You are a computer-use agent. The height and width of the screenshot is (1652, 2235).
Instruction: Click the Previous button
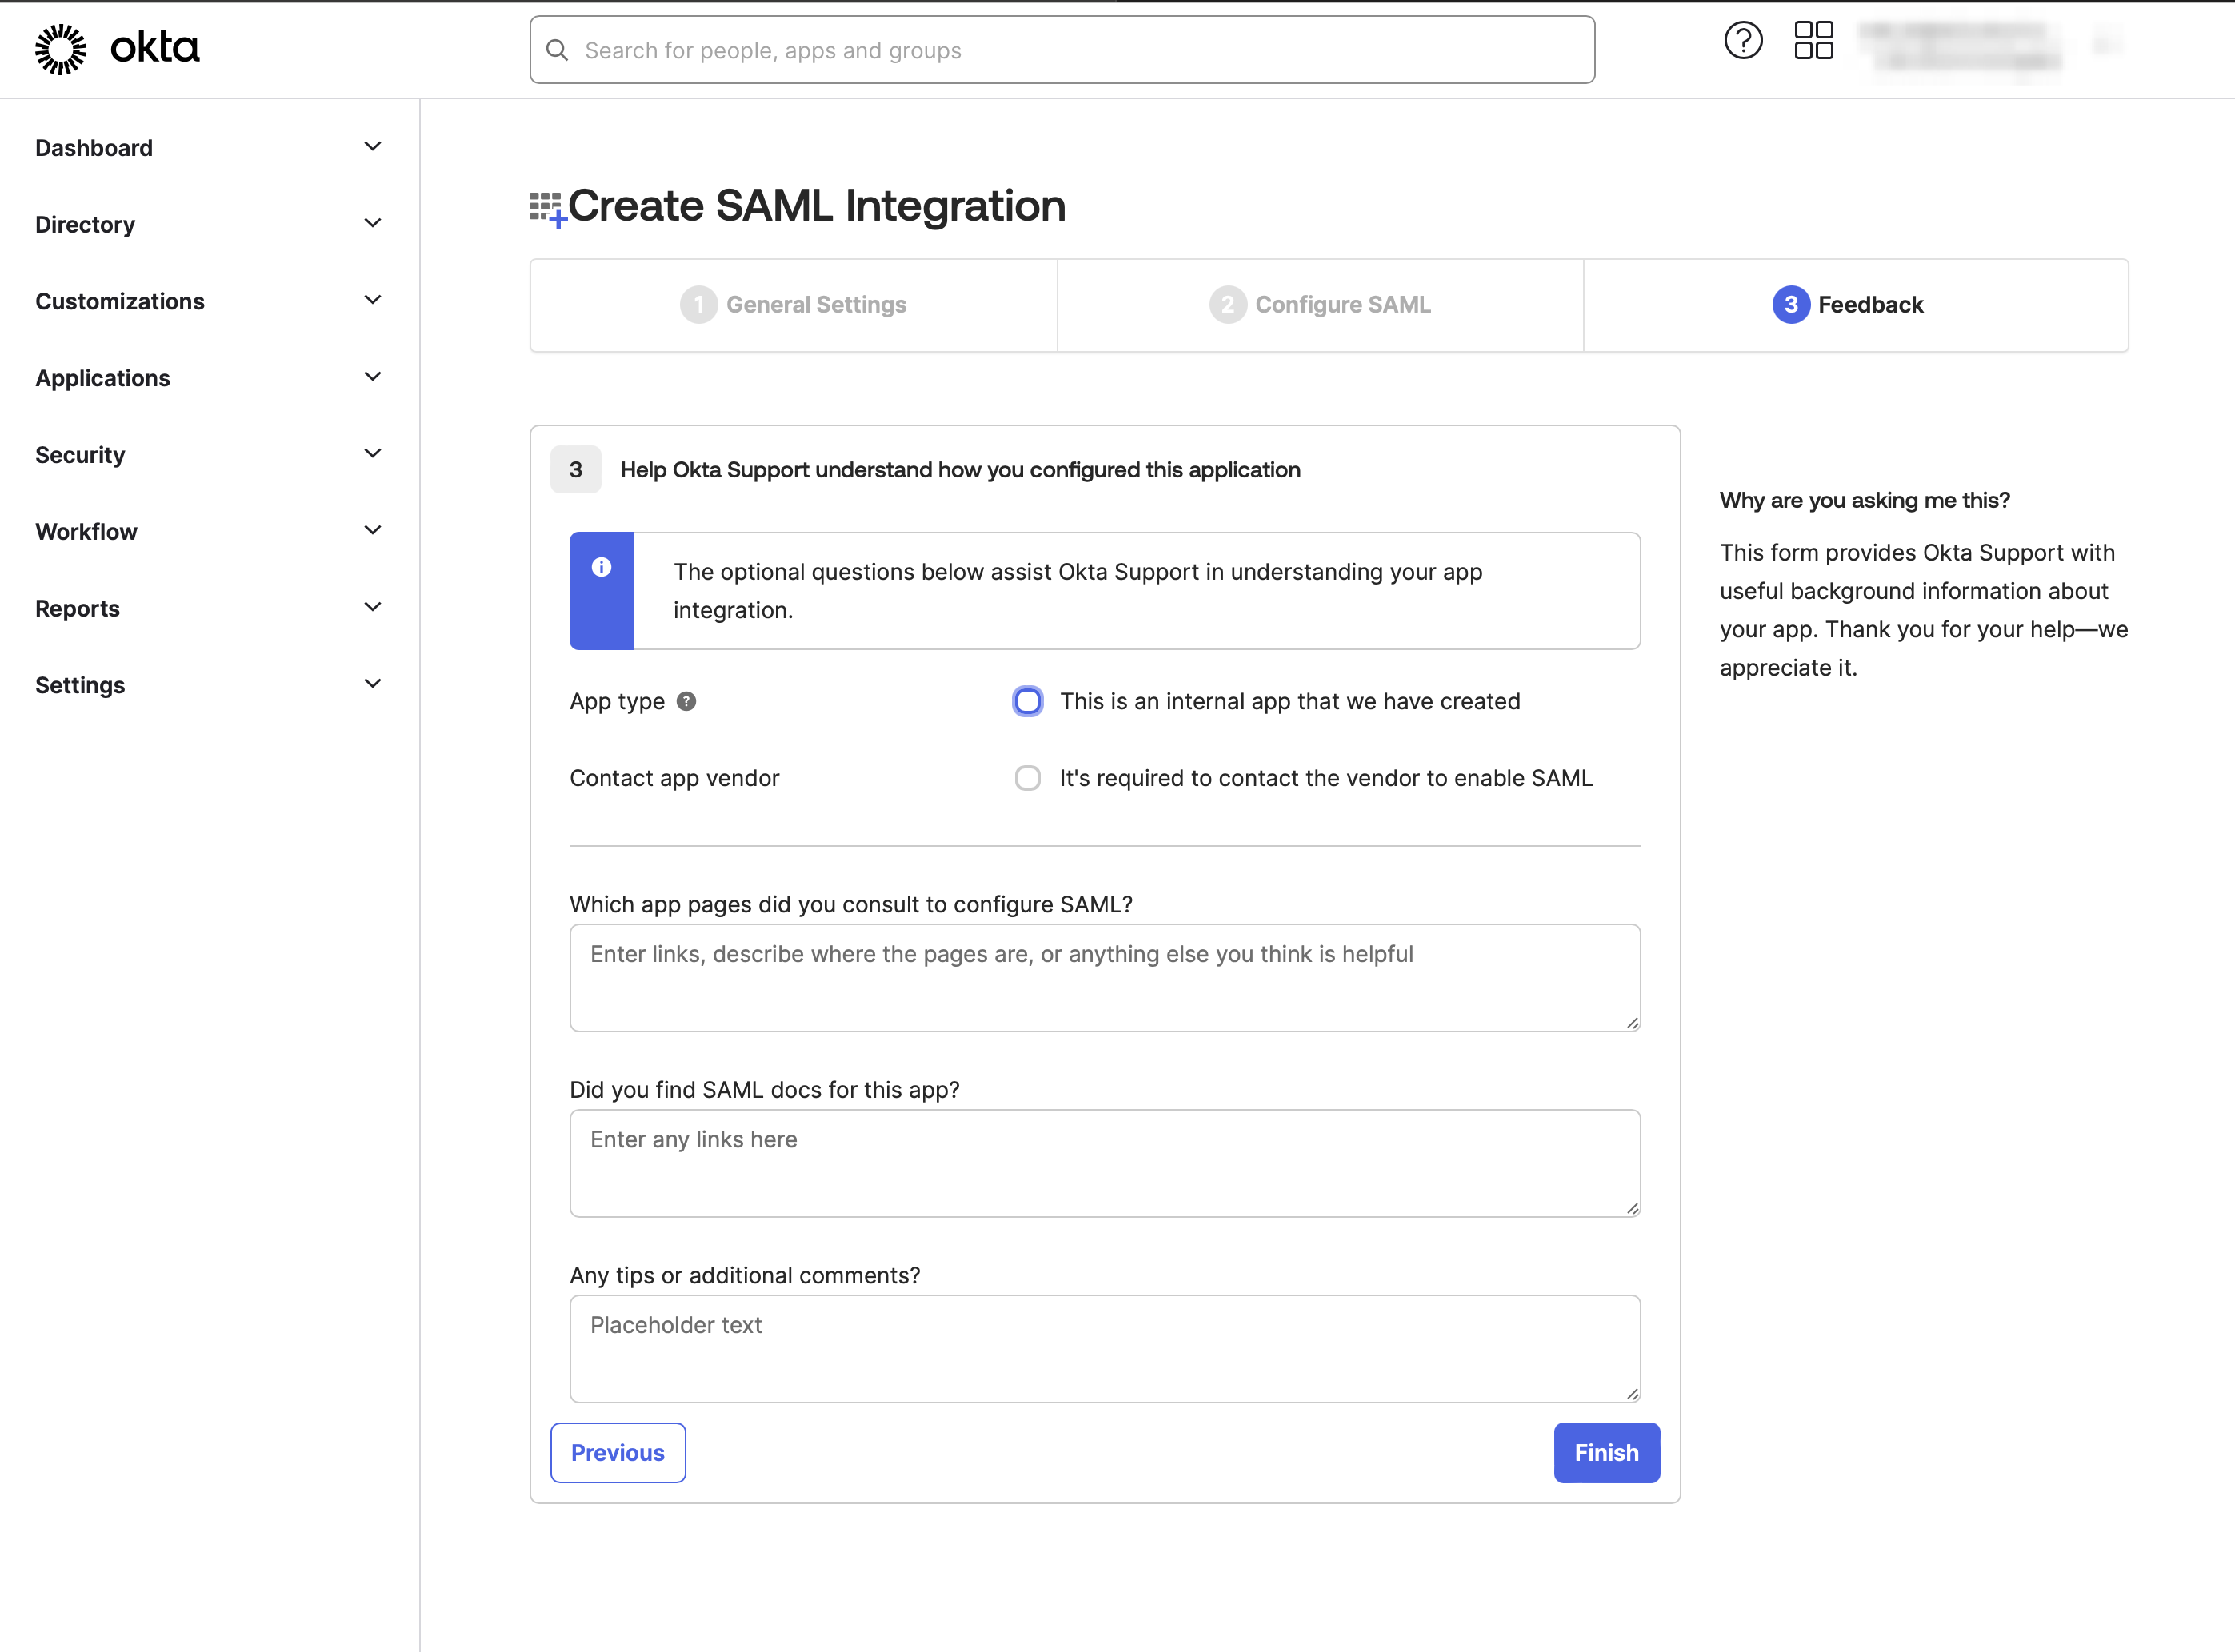[618, 1453]
